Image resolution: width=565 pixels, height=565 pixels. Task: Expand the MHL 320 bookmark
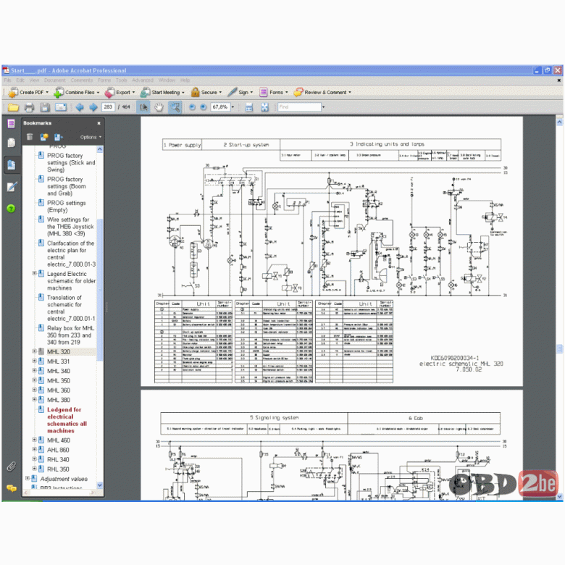coord(34,351)
